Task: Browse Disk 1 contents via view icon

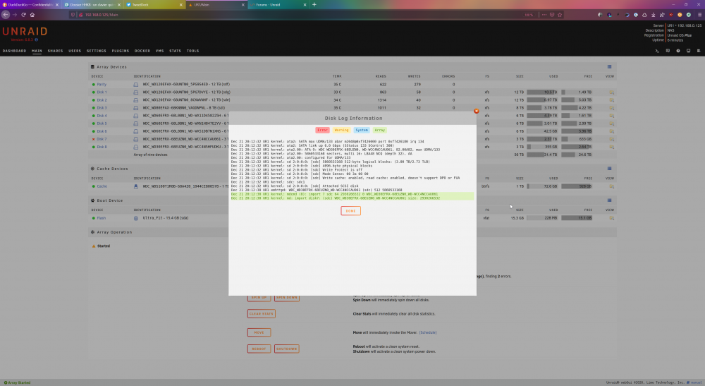Action: coord(611,92)
